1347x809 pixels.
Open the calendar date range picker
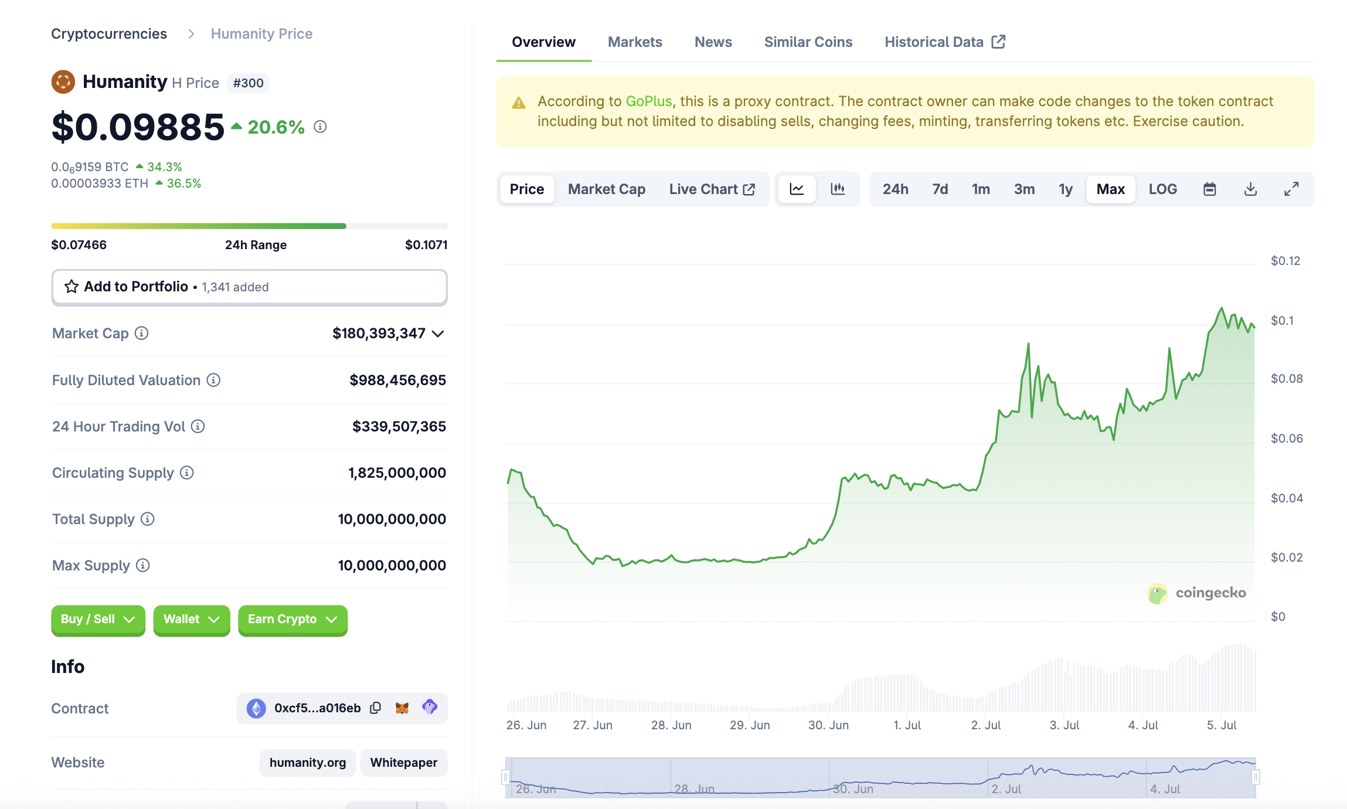click(x=1209, y=189)
